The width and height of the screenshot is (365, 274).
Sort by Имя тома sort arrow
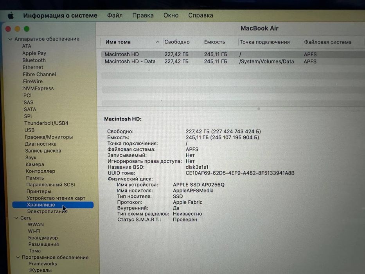click(x=158, y=42)
